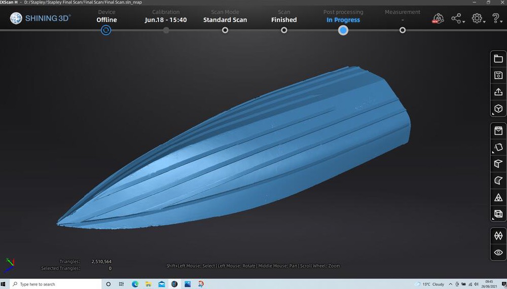Click the Calibration Jun.18 - 15:40 label
The width and height of the screenshot is (507, 289).
(166, 20)
